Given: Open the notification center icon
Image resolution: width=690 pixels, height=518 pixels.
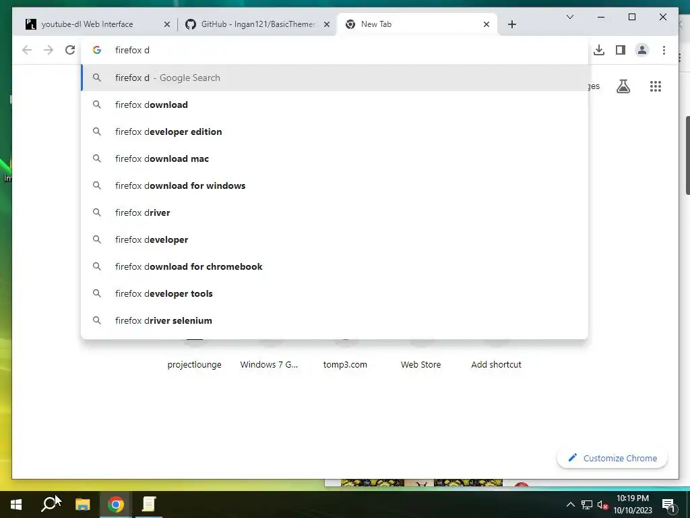Looking at the screenshot, I should (x=668, y=505).
